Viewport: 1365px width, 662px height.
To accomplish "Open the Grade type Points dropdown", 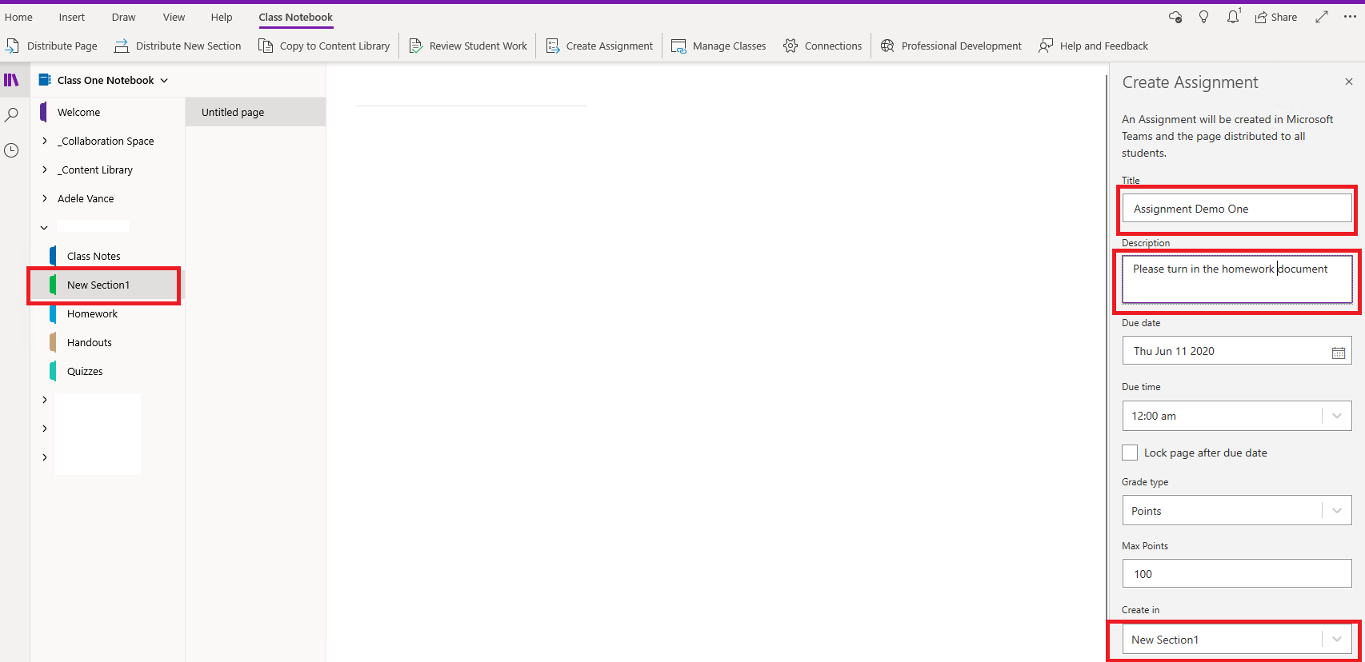I will coord(1237,511).
